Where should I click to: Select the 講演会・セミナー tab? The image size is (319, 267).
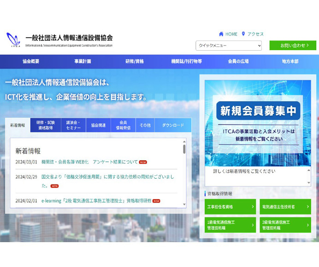coord(73,125)
